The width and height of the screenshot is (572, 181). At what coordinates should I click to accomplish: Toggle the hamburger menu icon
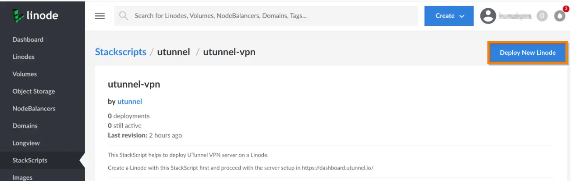(x=100, y=16)
